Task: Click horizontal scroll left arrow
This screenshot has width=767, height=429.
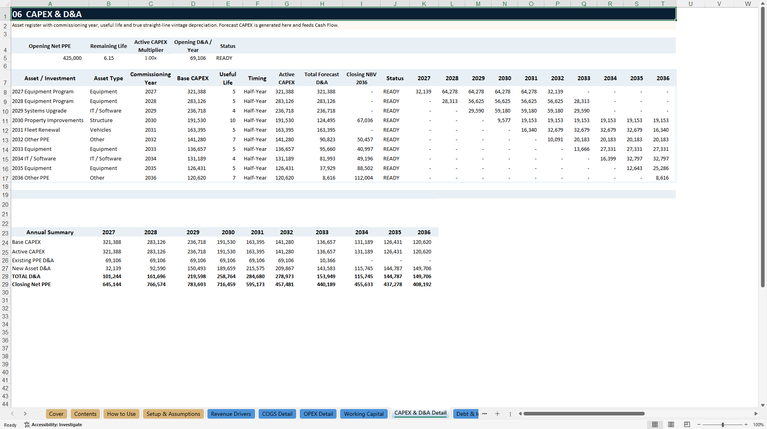Action: coord(520,414)
